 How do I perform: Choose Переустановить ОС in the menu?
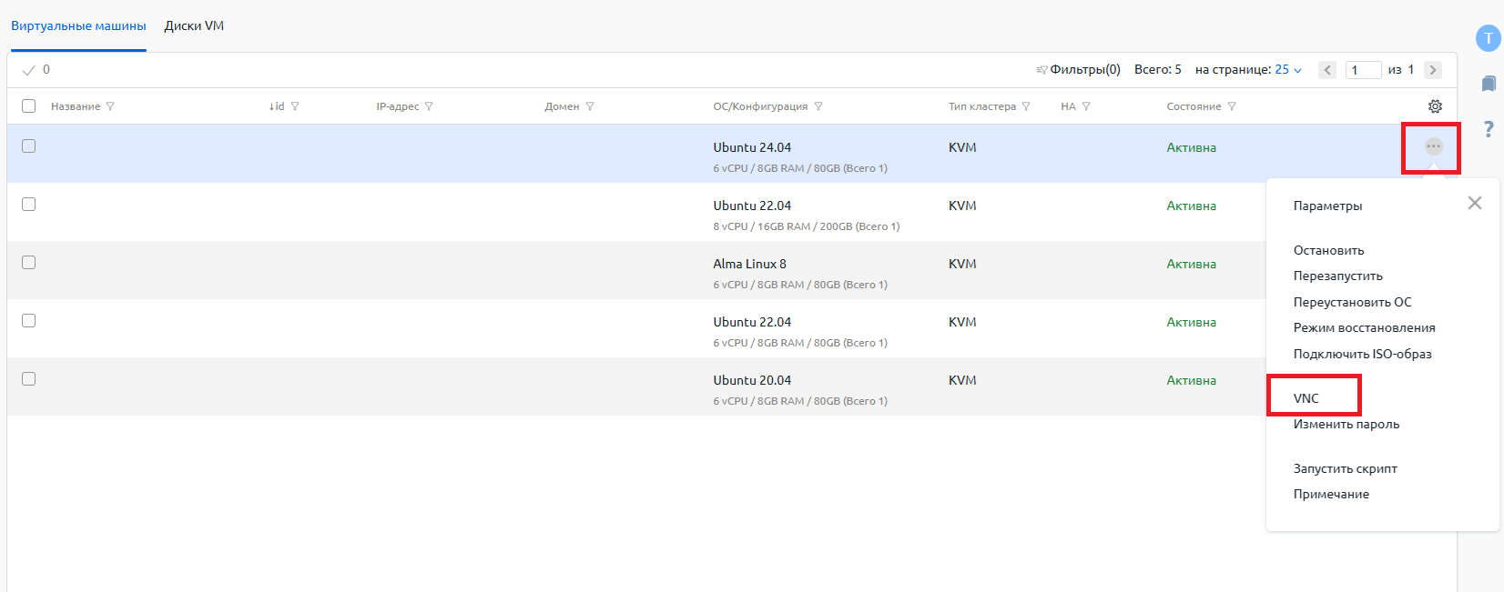[1352, 302]
